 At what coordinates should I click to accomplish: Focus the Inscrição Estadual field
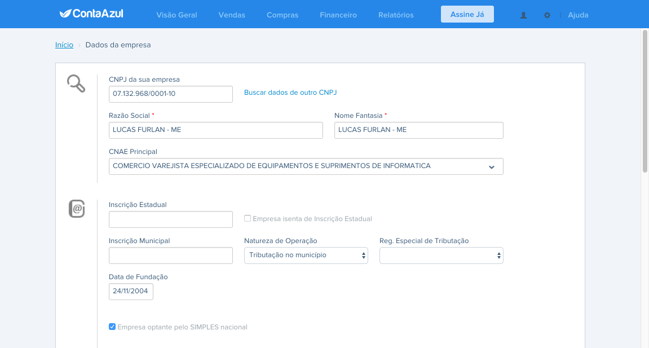[170, 219]
